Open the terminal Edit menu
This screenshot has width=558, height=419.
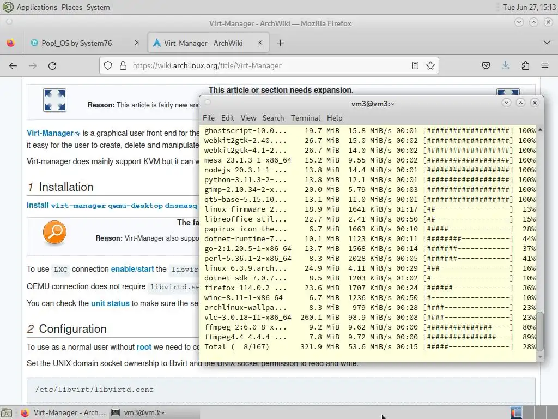tap(227, 118)
